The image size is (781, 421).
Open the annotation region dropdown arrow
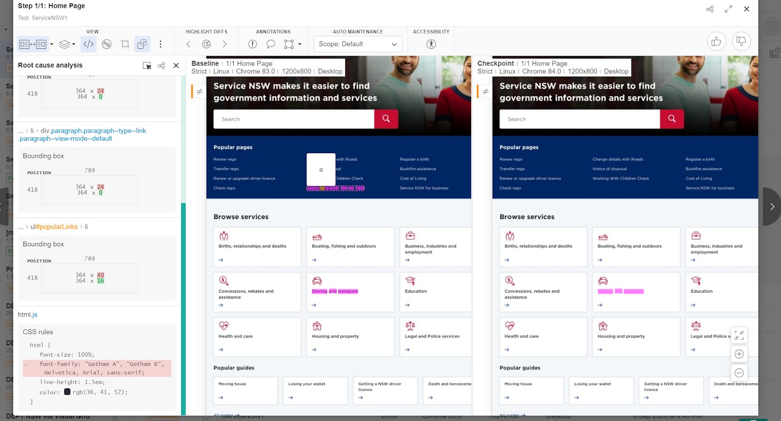(x=300, y=44)
